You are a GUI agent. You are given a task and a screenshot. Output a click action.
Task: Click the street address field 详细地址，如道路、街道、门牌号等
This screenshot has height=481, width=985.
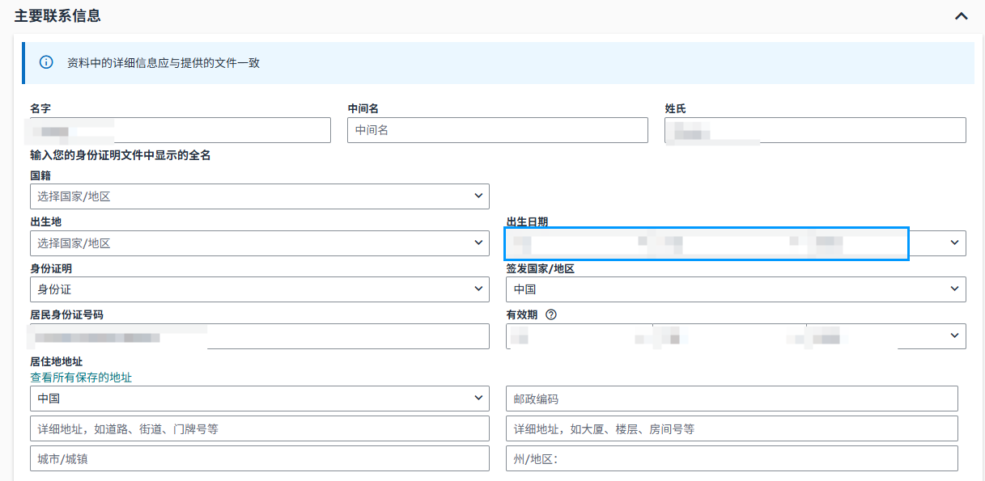point(260,428)
